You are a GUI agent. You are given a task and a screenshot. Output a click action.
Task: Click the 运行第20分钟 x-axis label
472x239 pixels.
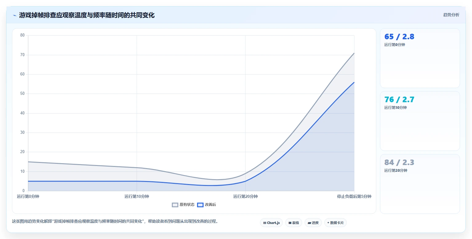[245, 197]
